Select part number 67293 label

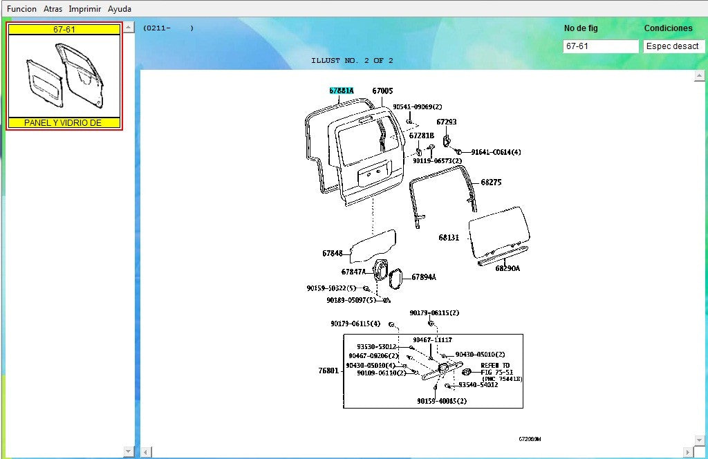(446, 122)
